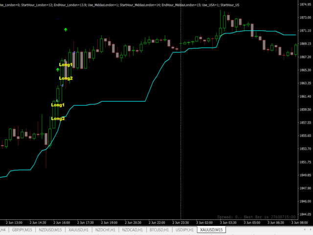Click the 1844.05 price scale label

click(305, 214)
